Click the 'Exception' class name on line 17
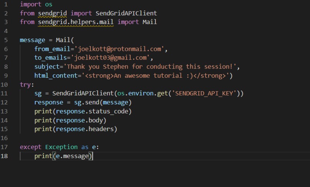 pos(62,147)
